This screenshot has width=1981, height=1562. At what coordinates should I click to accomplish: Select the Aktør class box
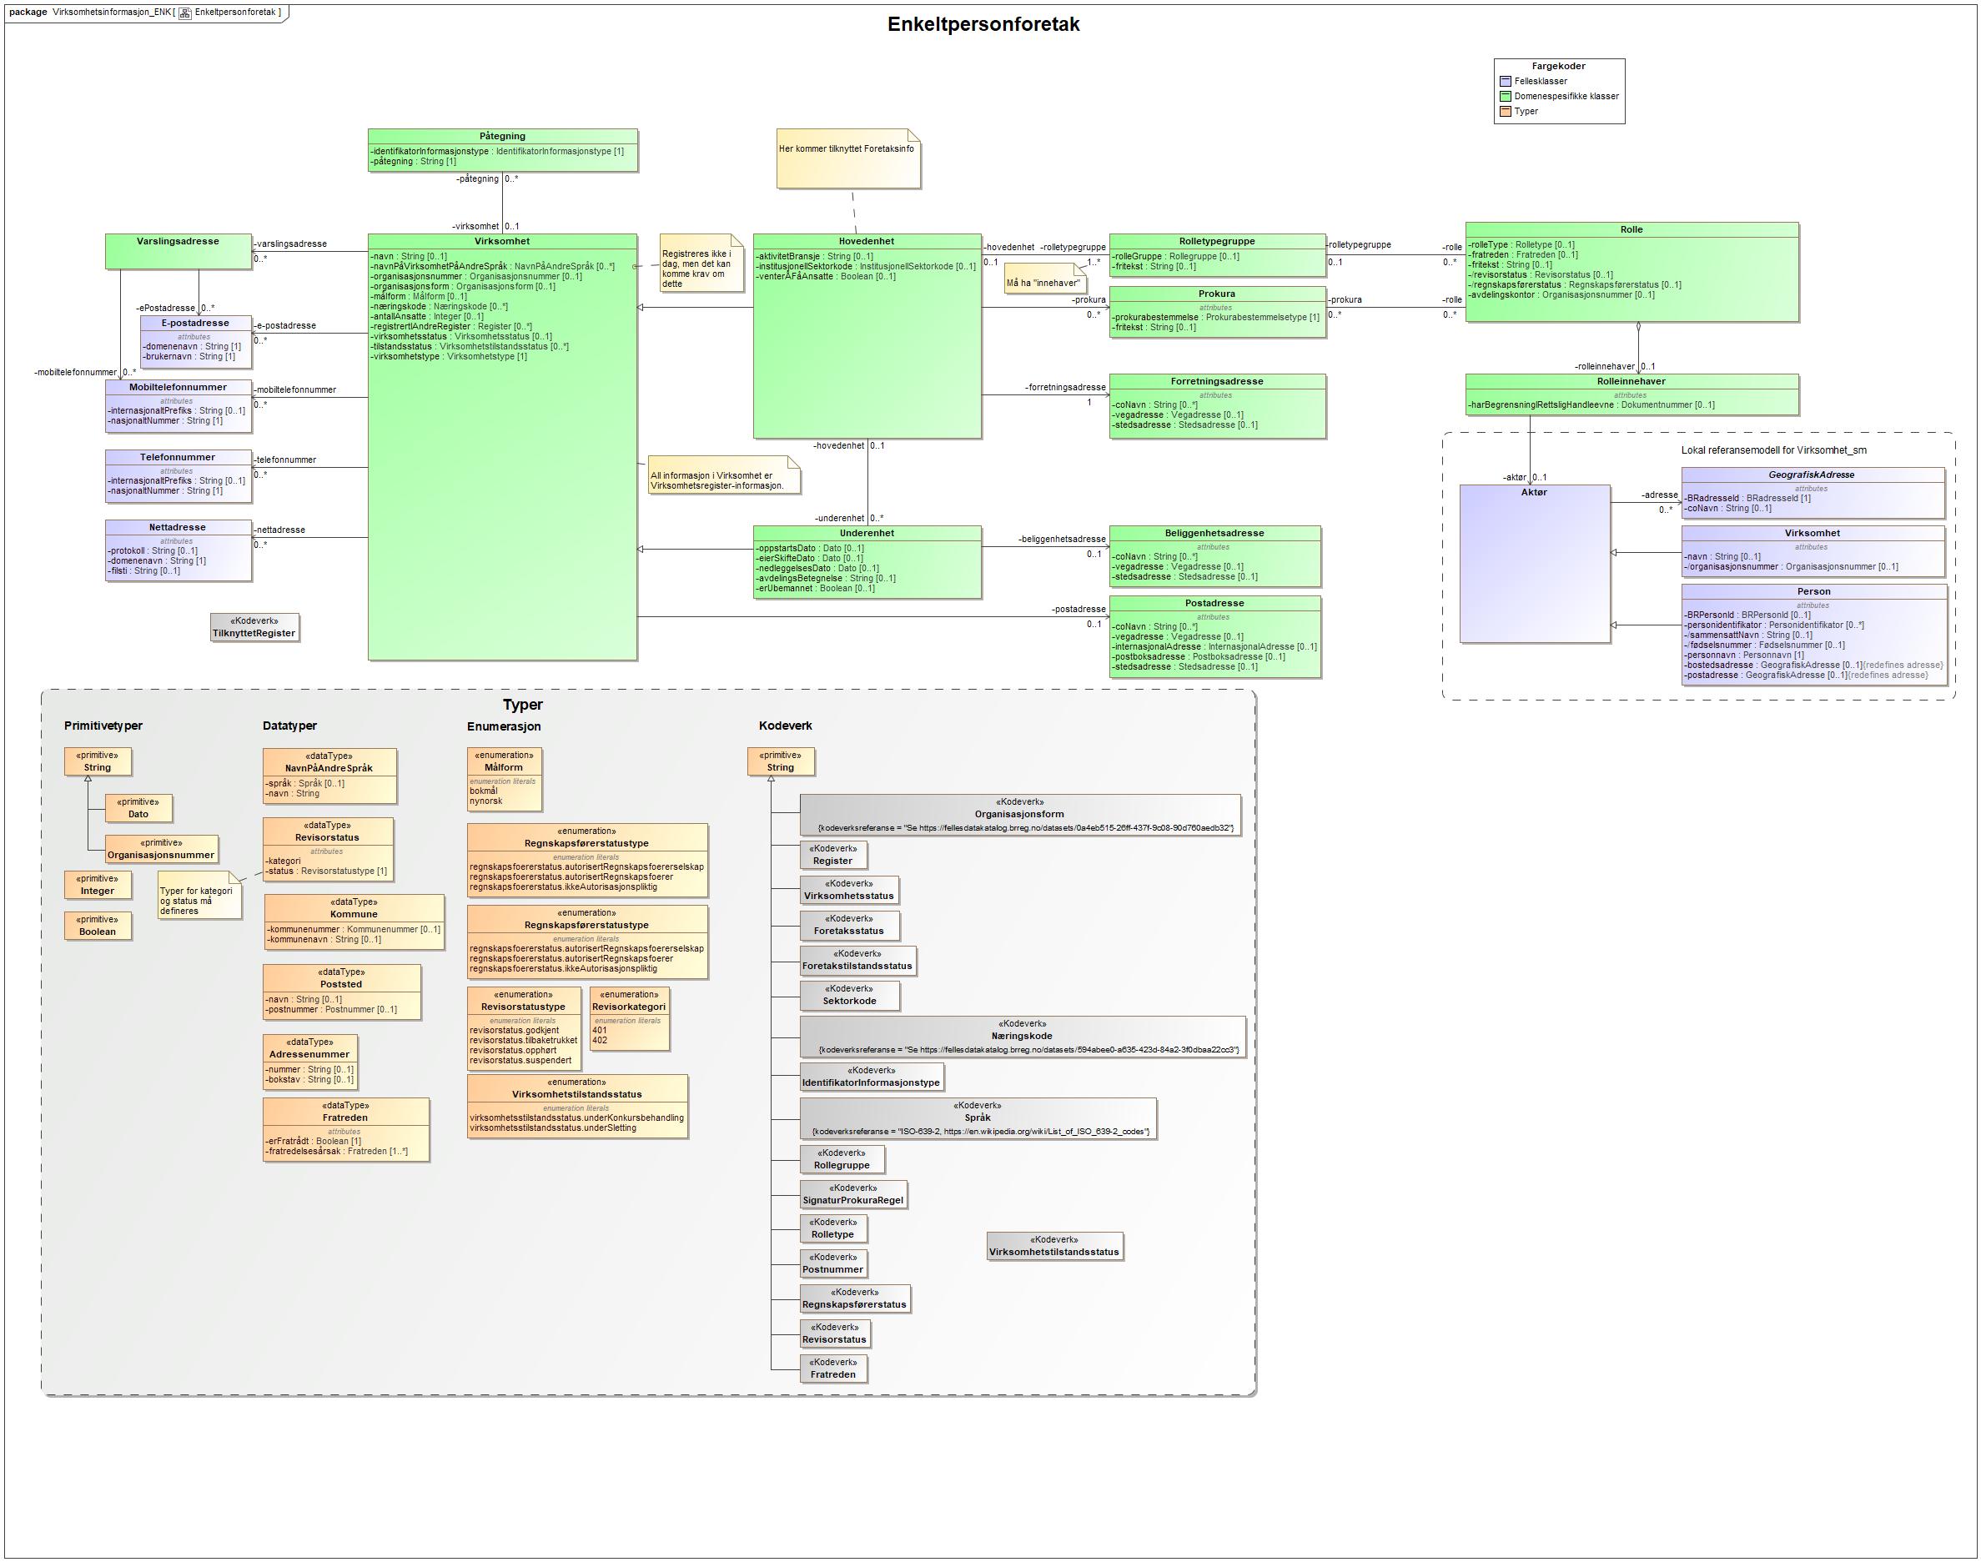pos(1534,564)
